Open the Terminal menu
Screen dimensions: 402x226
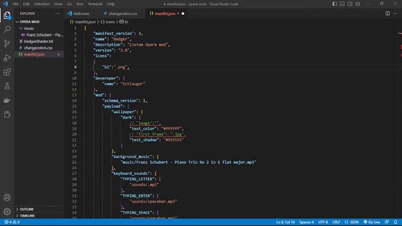pos(95,4)
